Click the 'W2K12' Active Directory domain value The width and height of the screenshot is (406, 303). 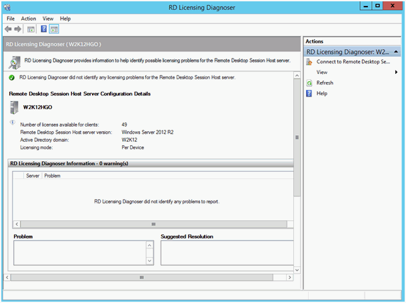click(129, 140)
